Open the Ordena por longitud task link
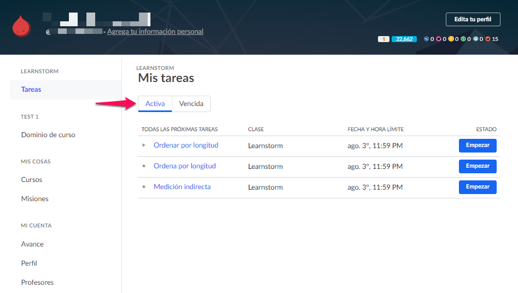 185,166
